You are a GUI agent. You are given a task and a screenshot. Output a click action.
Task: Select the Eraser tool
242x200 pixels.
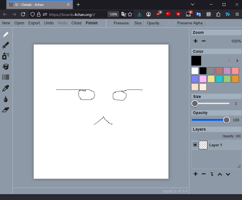[x=6, y=110]
